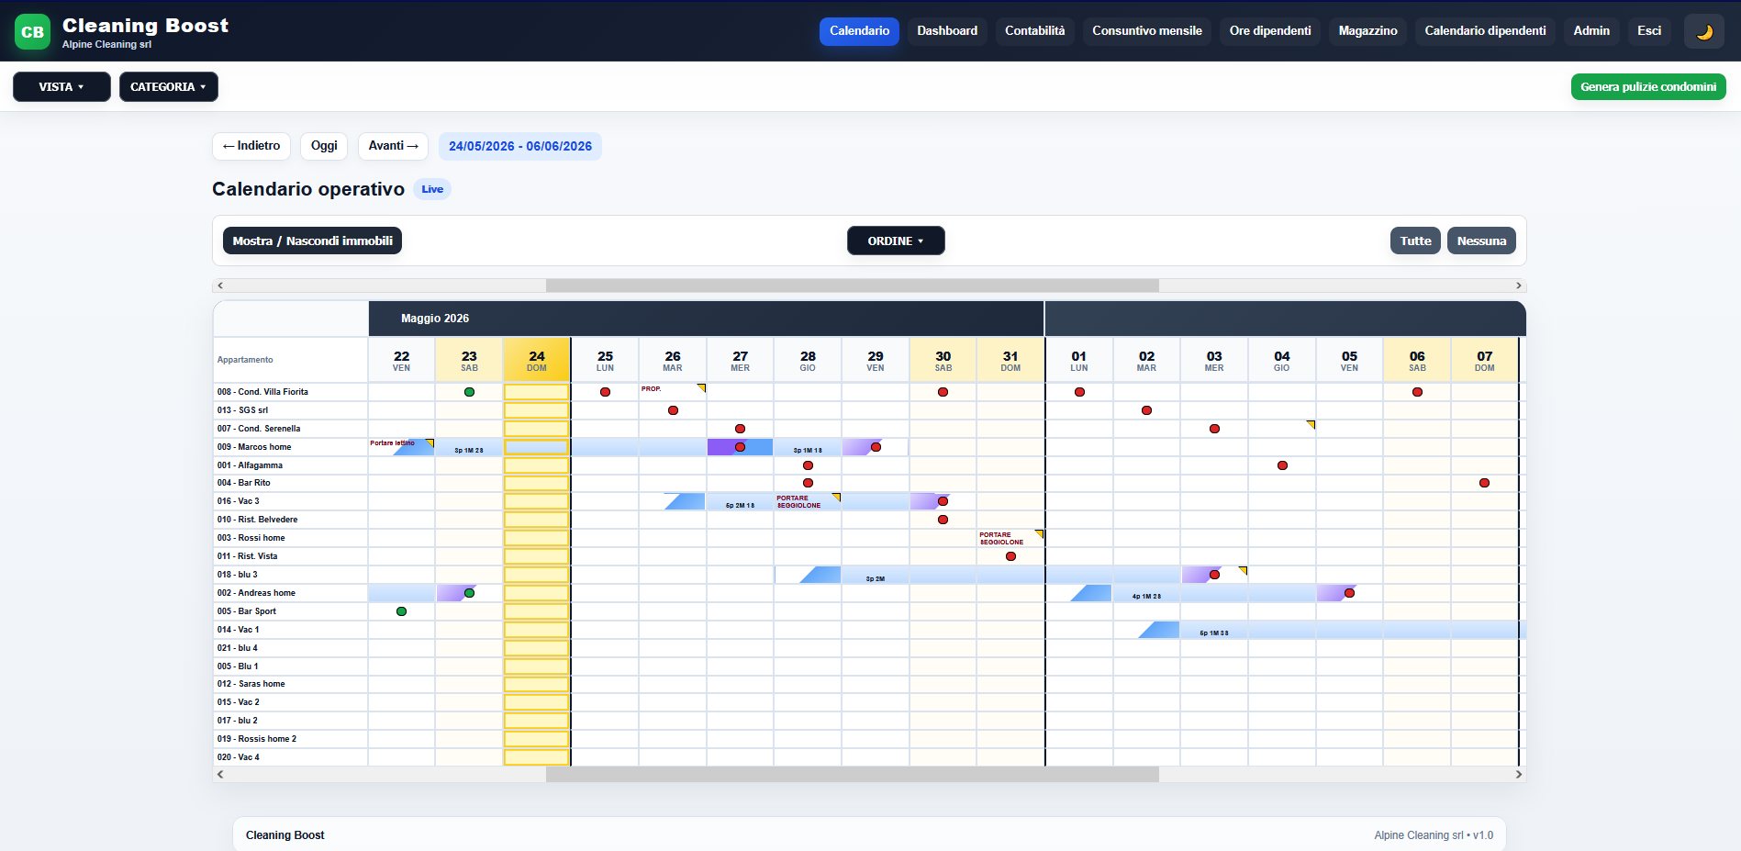The image size is (1741, 851).
Task: Click Genera pulizie condomini button
Action: pos(1648,87)
